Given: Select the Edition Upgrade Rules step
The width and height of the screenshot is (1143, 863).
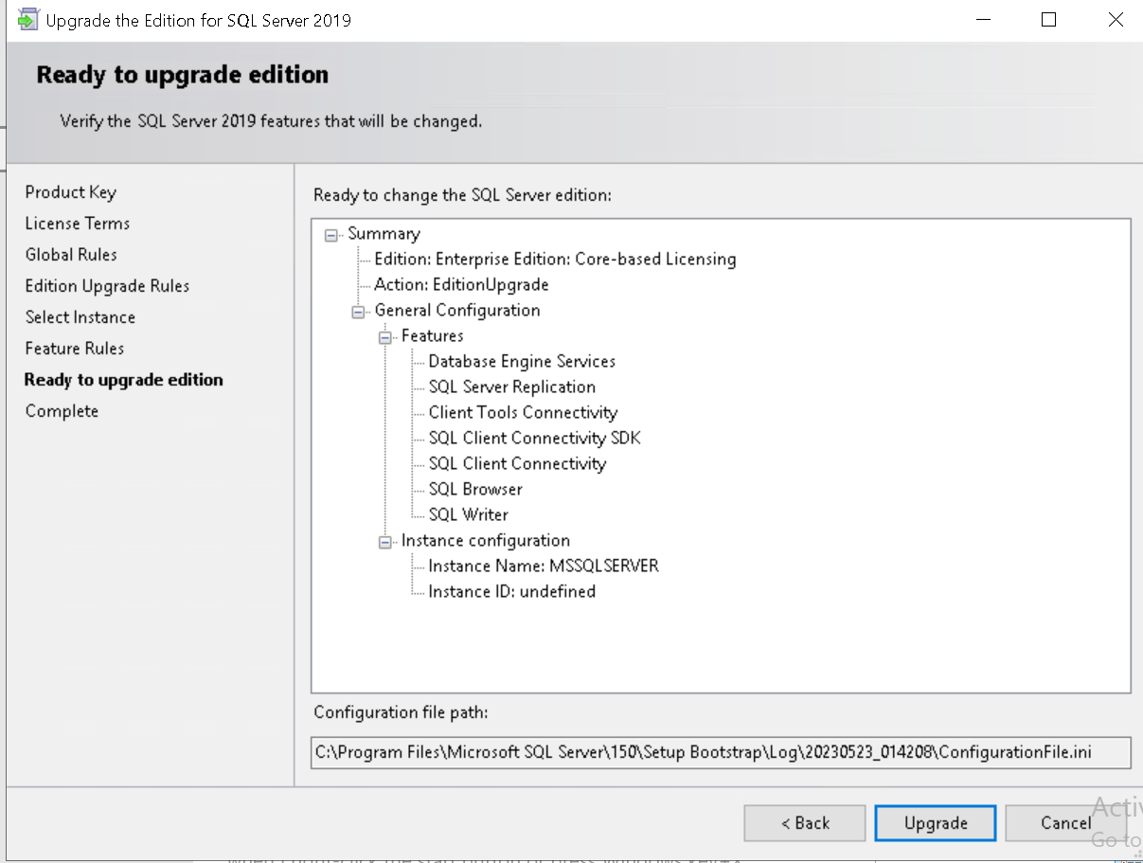Looking at the screenshot, I should coord(107,286).
